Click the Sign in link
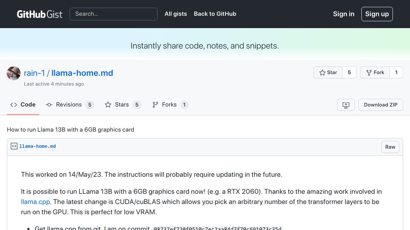 [343, 14]
